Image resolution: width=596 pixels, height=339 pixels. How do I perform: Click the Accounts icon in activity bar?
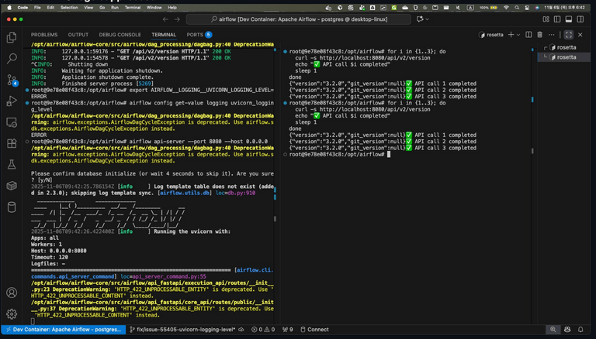(12, 293)
